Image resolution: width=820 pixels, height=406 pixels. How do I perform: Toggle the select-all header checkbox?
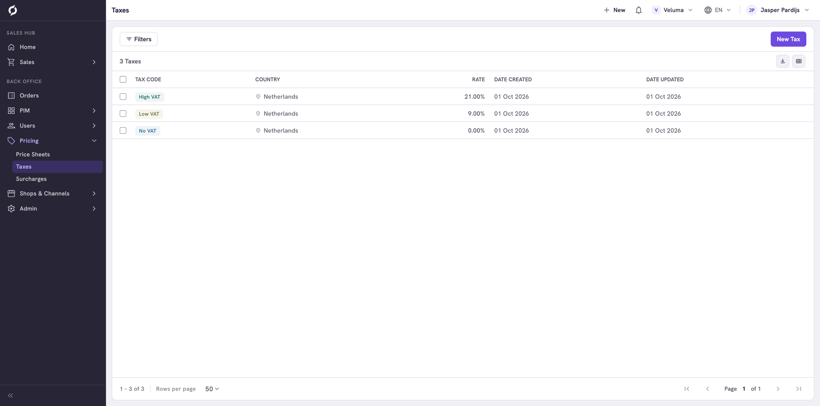point(123,80)
